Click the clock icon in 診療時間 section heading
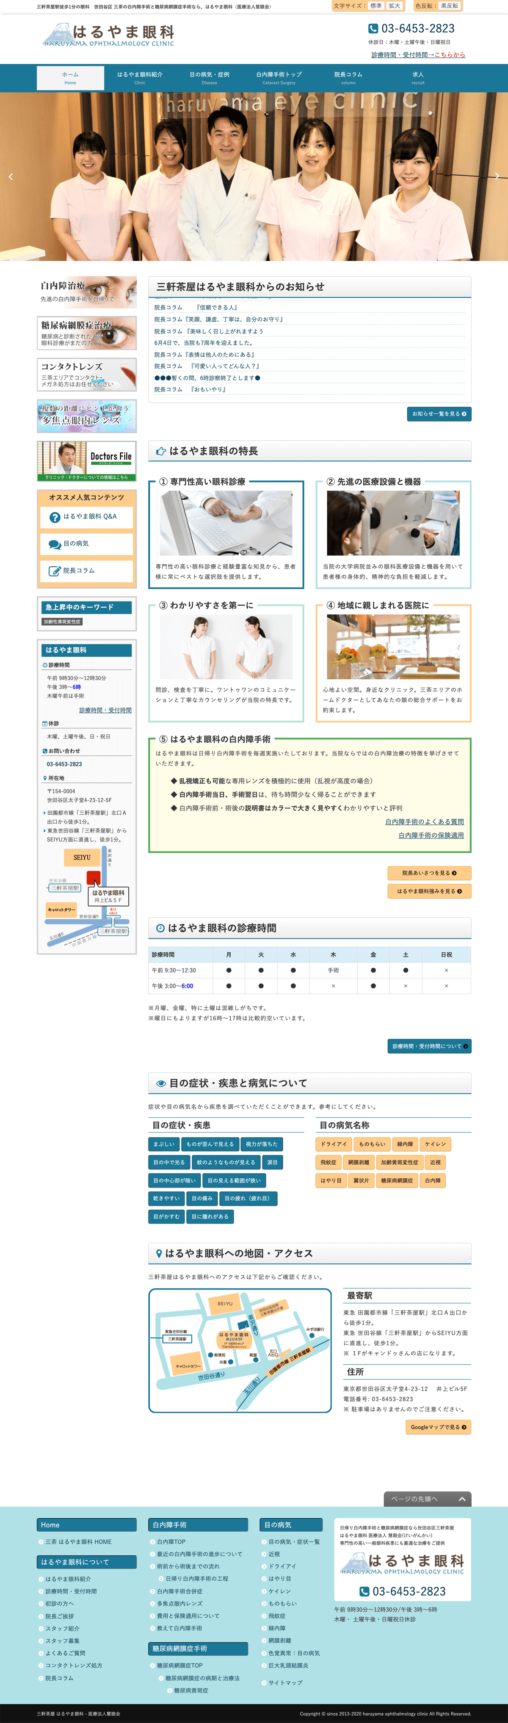508x1723 pixels. [x=160, y=929]
